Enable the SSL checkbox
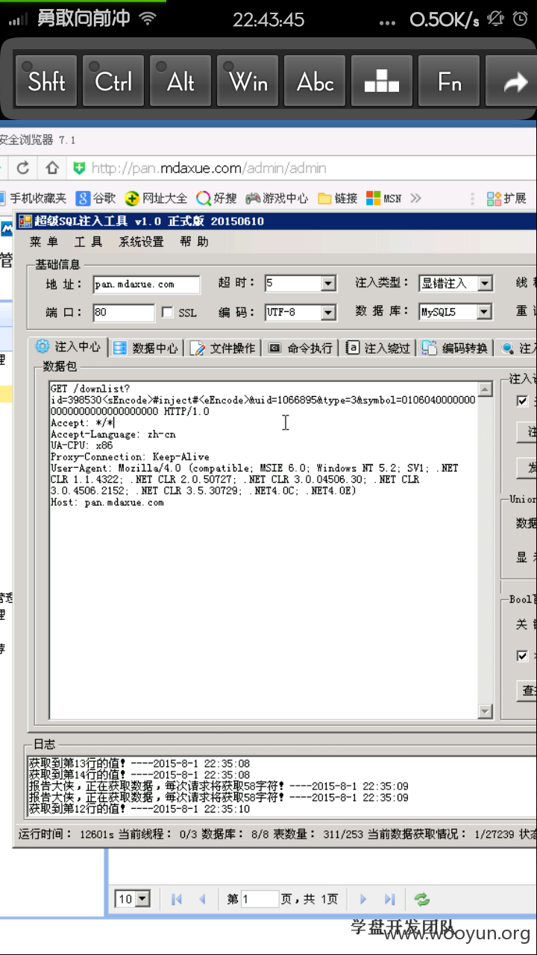Screen dimensions: 537x955 [x=167, y=312]
